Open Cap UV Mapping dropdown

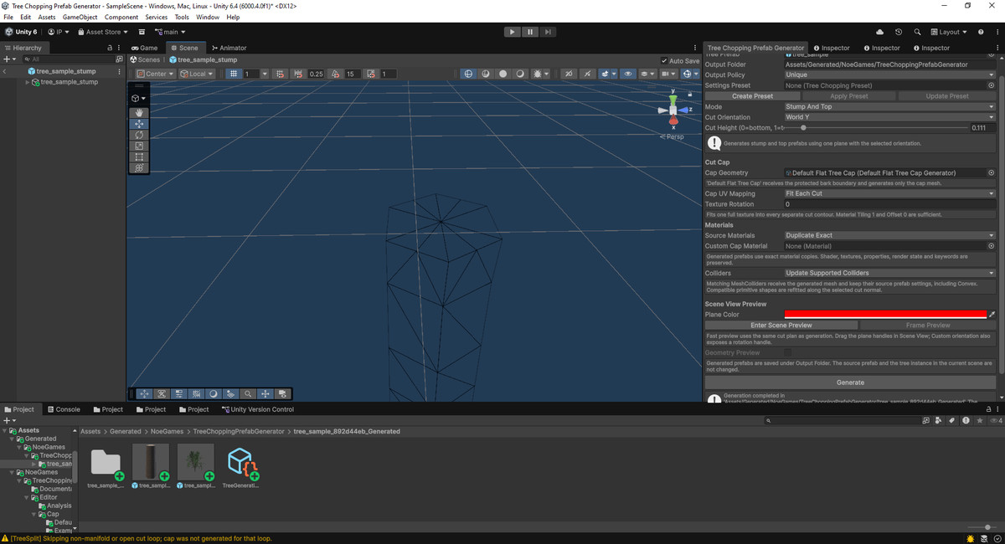click(889, 193)
